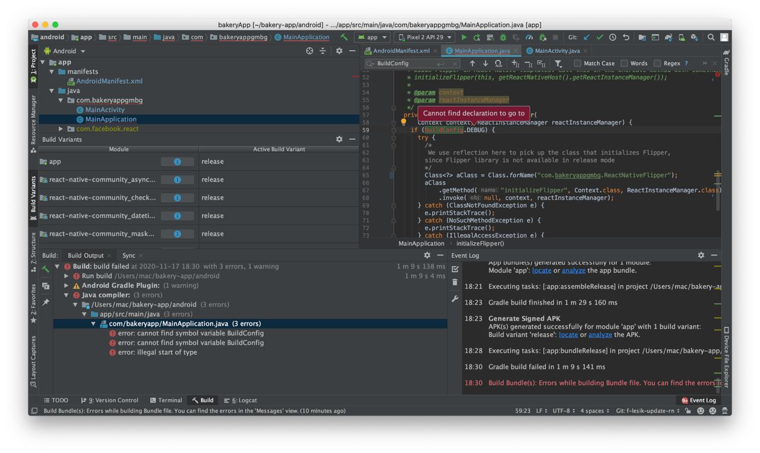Open Event Log wrench settings icon

(455, 299)
